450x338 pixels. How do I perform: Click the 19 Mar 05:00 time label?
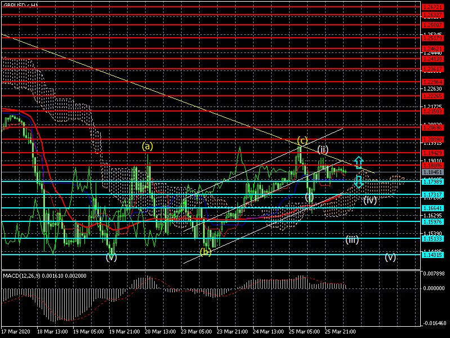pyautogui.click(x=88, y=331)
